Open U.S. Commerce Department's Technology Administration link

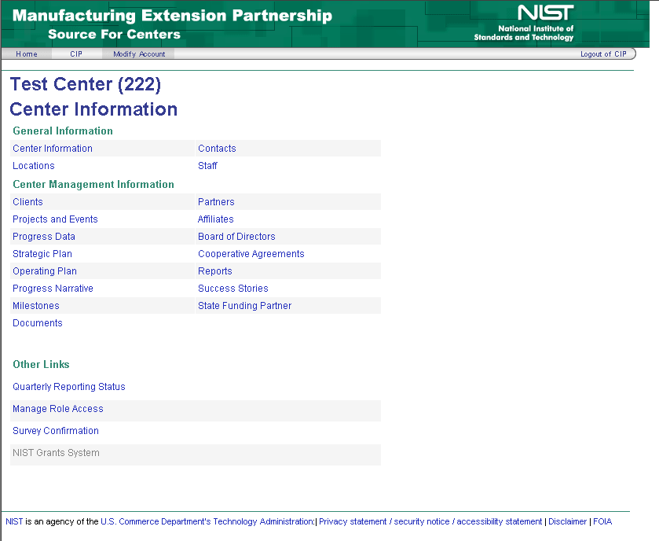coord(207,521)
